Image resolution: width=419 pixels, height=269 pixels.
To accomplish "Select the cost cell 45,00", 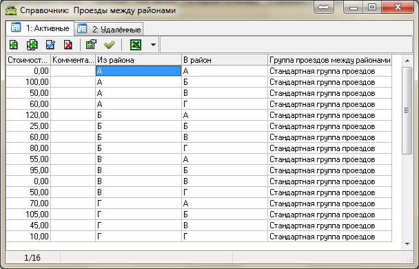I will tap(28, 225).
